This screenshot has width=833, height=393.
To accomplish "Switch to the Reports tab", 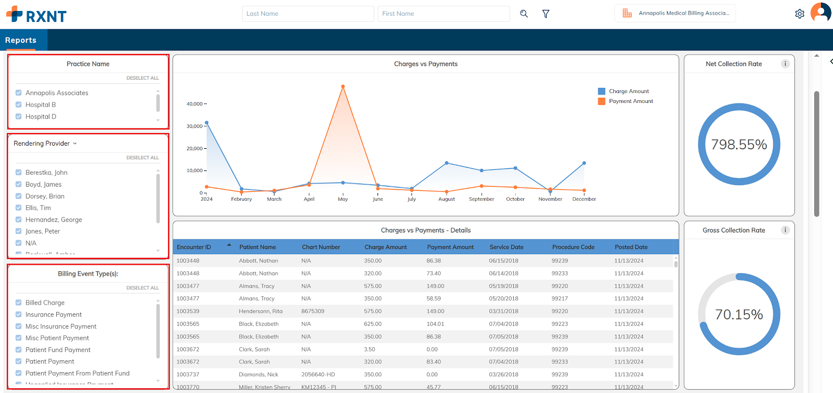I will pyautogui.click(x=21, y=40).
